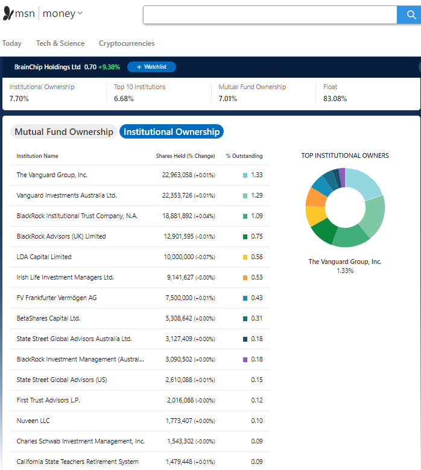The image size is (421, 470).
Task: Click the 83.08% Float value
Action: (x=335, y=99)
